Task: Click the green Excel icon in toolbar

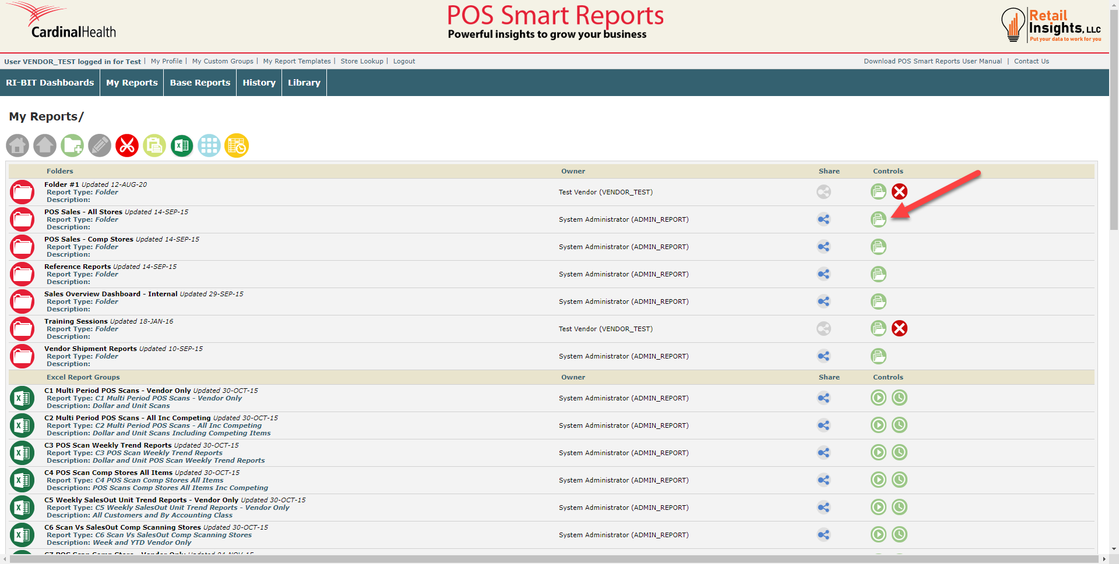Action: (x=182, y=146)
